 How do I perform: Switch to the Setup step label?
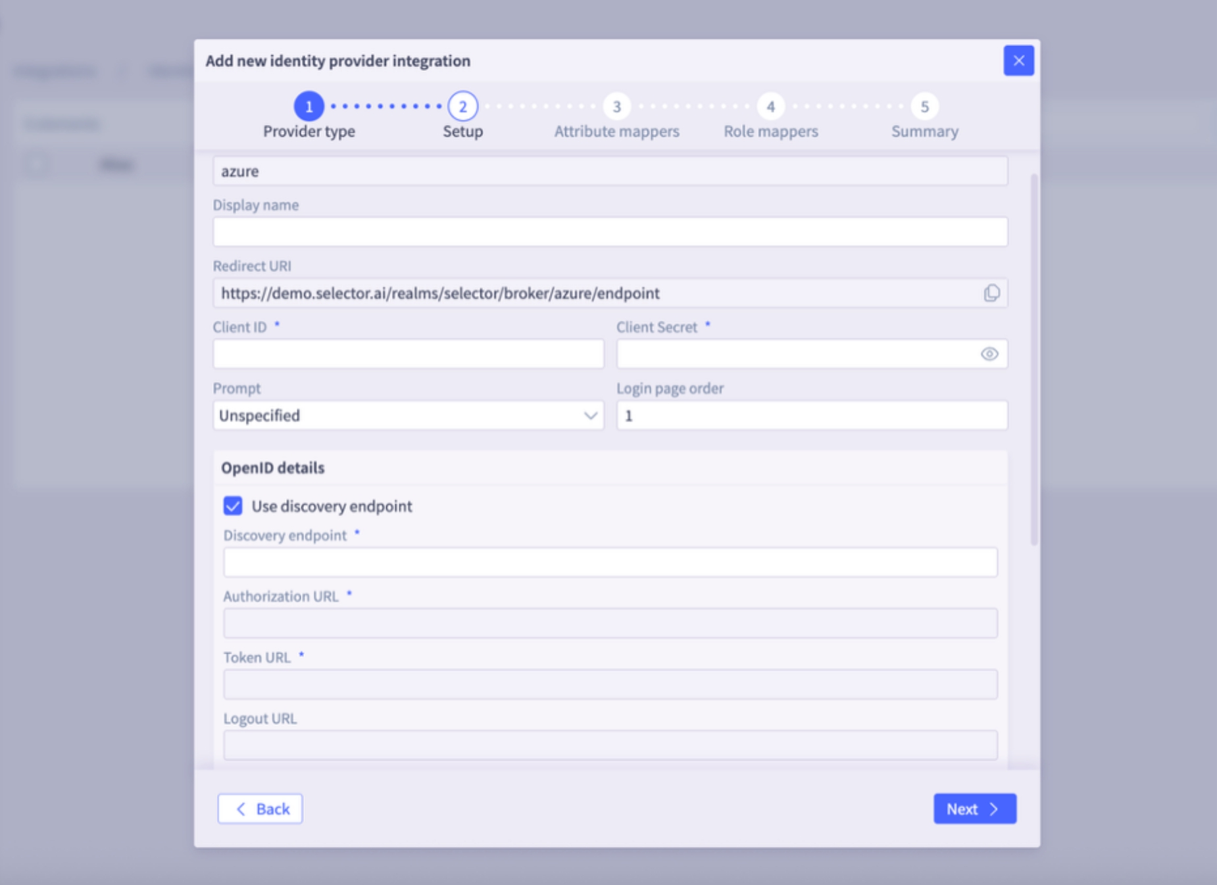tap(462, 131)
